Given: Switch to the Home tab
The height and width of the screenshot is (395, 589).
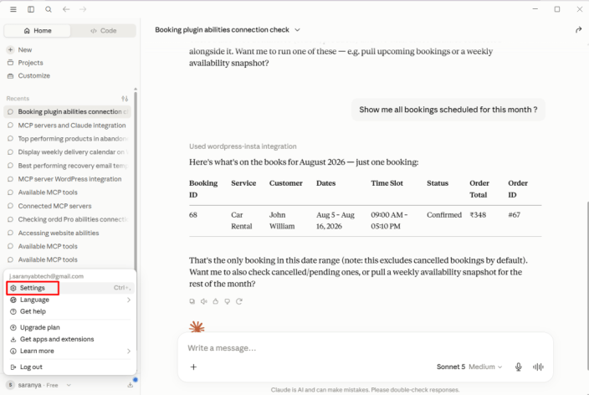Looking at the screenshot, I should pos(37,31).
